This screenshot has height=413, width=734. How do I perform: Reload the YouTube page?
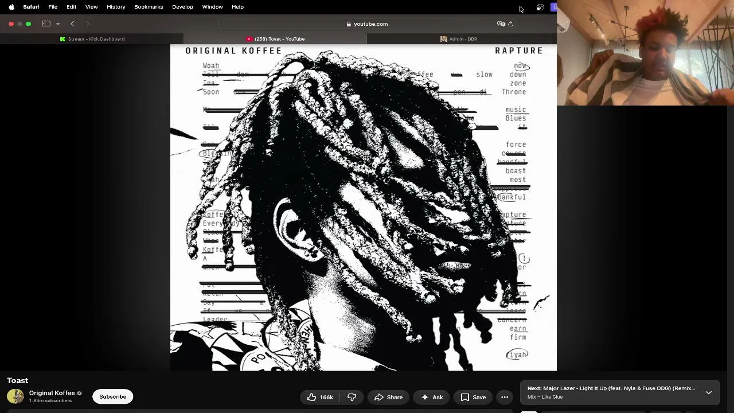[510, 24]
